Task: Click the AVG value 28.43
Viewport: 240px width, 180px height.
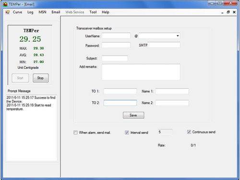Action: point(38,55)
